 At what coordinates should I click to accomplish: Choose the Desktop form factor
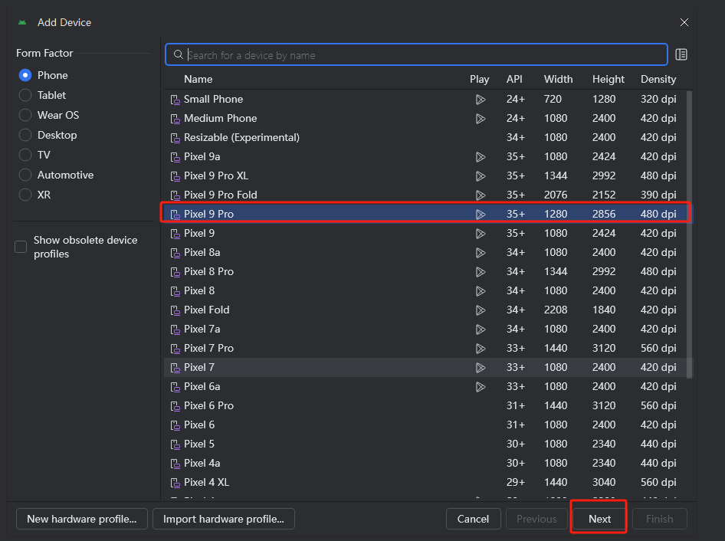pyautogui.click(x=25, y=135)
